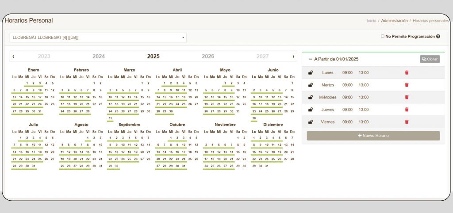Switch to the 2024 year tab
Image resolution: width=453 pixels, height=213 pixels.
coord(99,57)
